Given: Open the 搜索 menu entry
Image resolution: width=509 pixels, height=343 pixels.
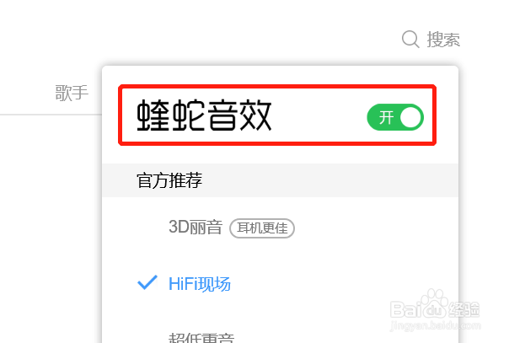Looking at the screenshot, I should [x=443, y=40].
